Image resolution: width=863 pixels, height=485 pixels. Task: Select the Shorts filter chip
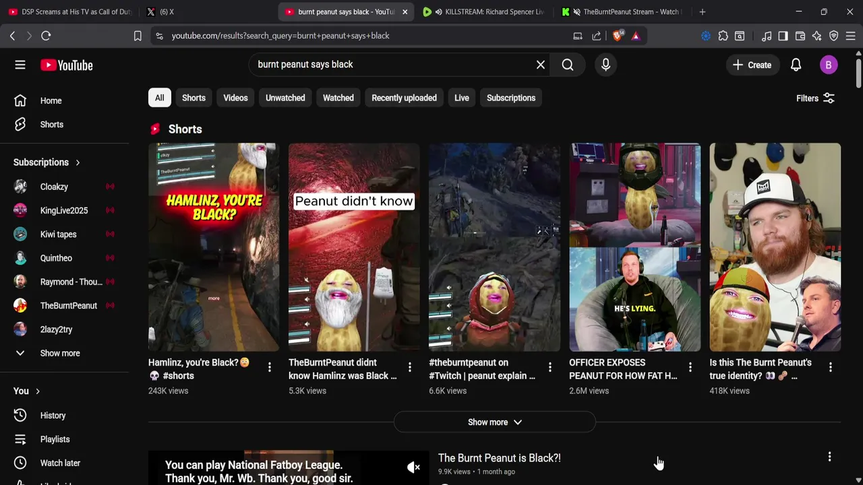[194, 98]
